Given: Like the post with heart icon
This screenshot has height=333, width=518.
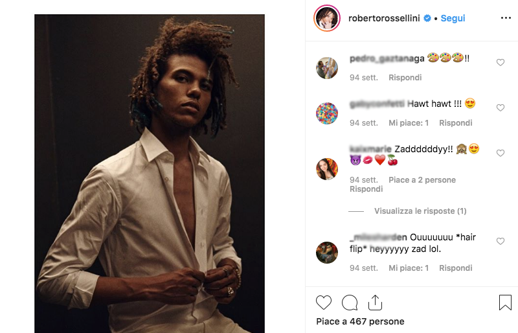Looking at the screenshot, I should tap(324, 303).
